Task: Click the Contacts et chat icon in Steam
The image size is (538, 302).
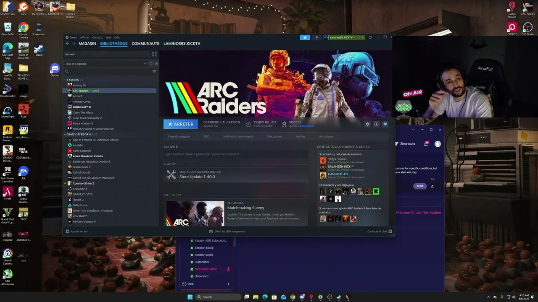Action: pyautogui.click(x=390, y=232)
